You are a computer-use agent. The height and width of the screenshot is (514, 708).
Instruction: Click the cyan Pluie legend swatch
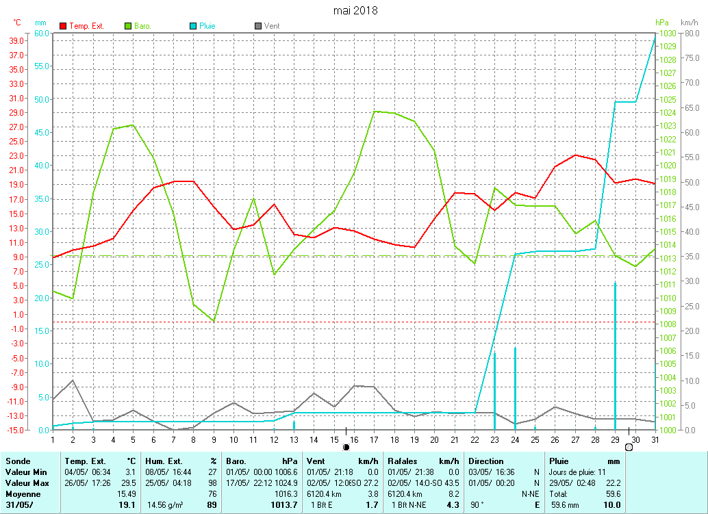pos(193,26)
